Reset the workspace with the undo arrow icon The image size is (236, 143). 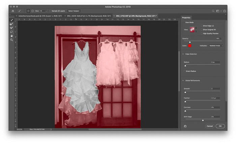pyautogui.click(x=185, y=126)
